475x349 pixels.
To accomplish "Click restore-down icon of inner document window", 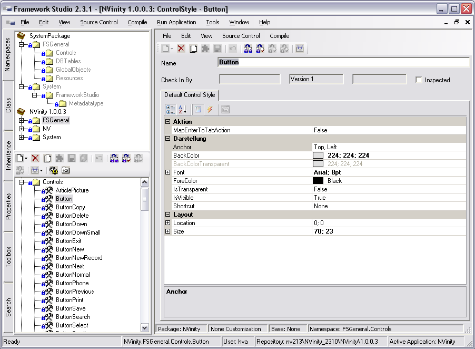I will pyautogui.click(x=457, y=22).
